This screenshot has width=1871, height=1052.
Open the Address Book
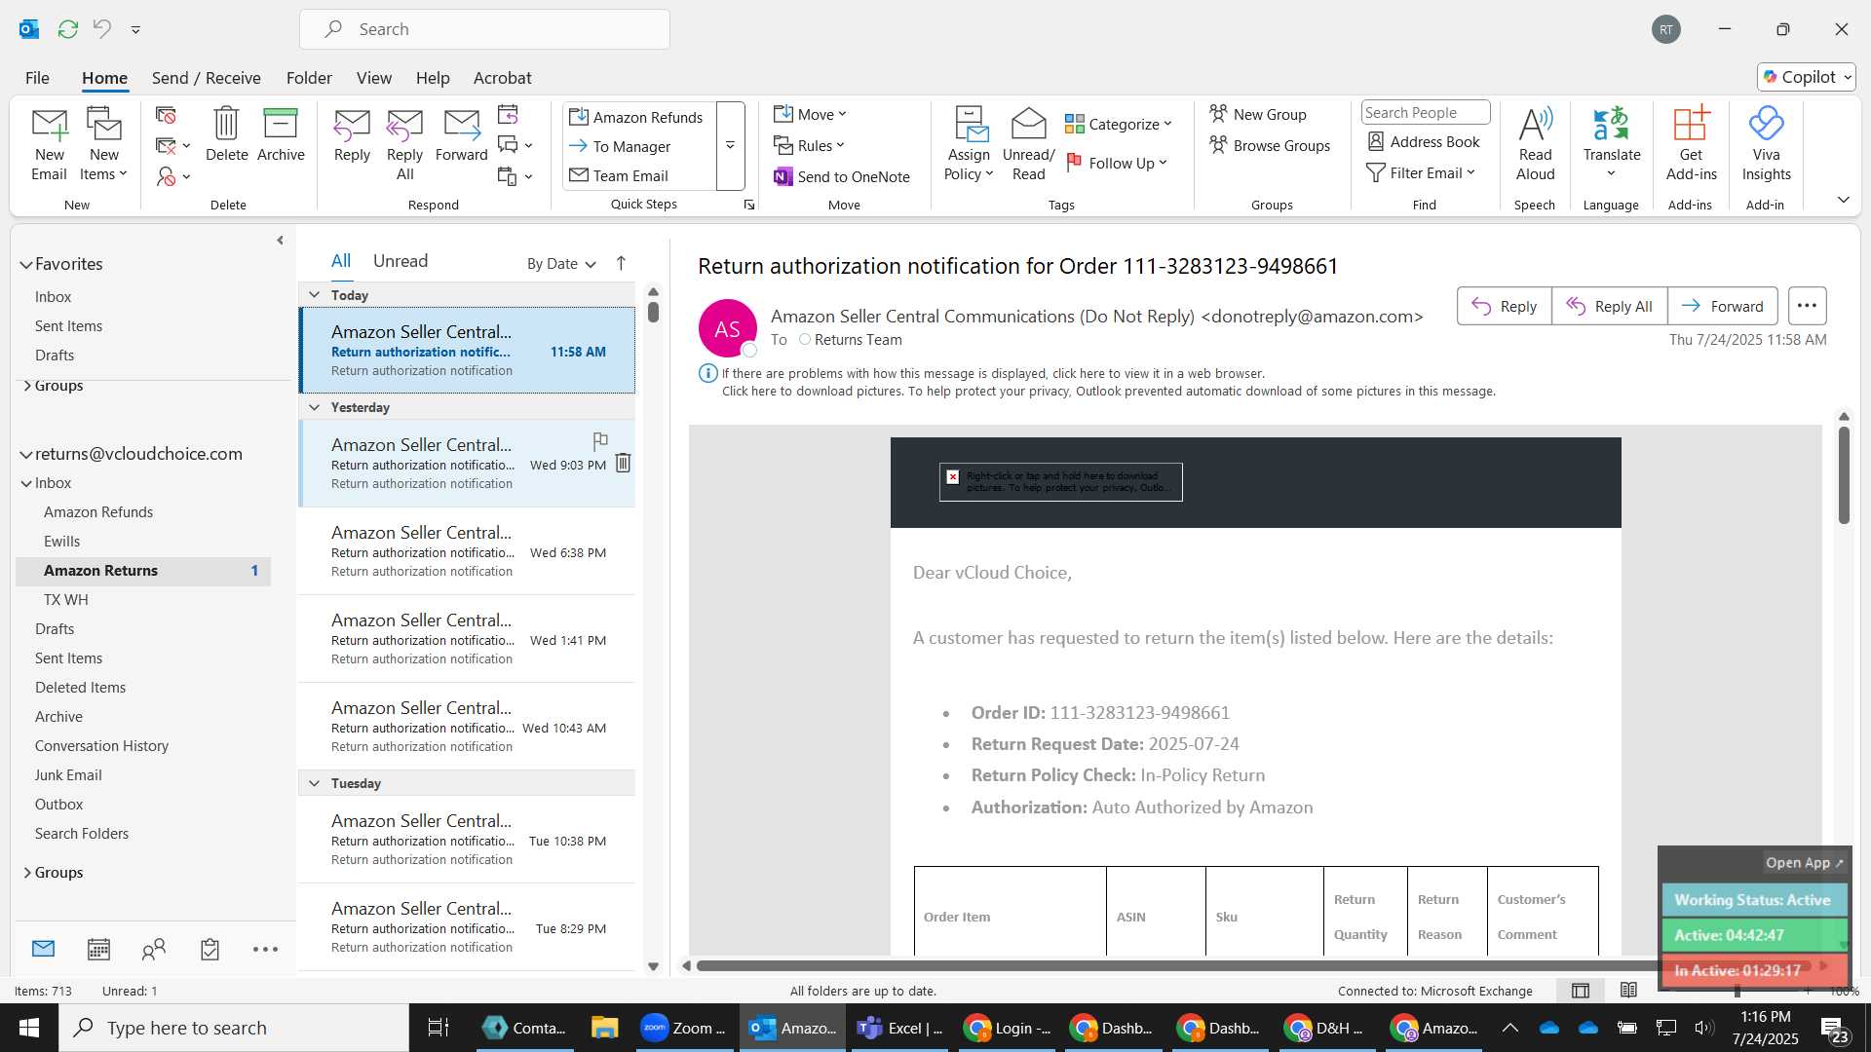(1424, 141)
